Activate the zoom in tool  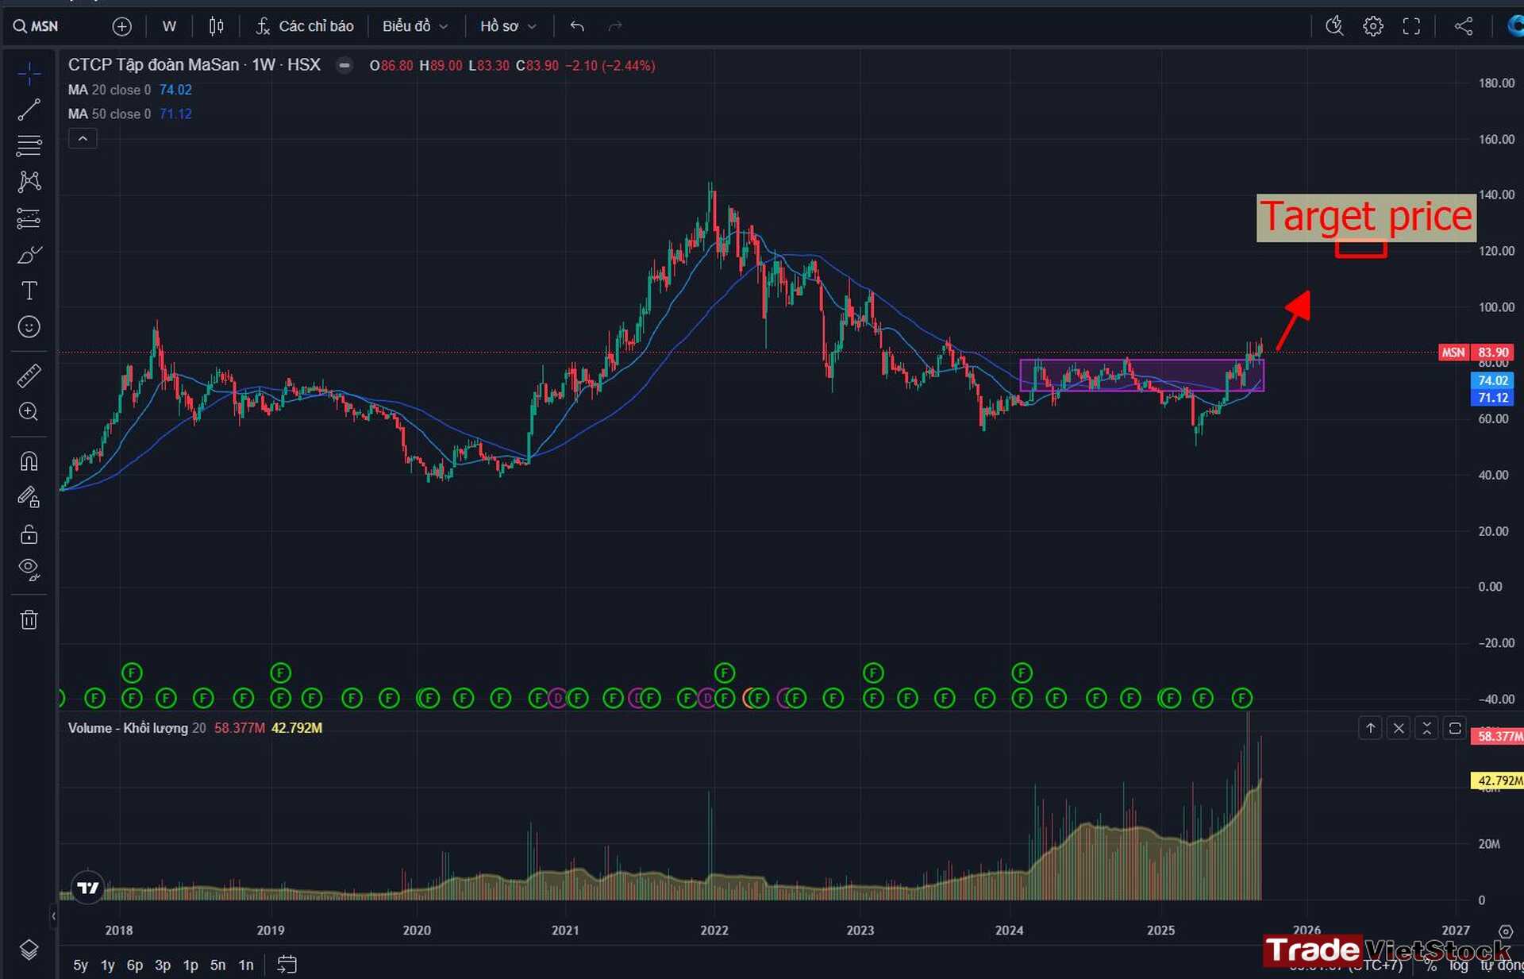(29, 411)
